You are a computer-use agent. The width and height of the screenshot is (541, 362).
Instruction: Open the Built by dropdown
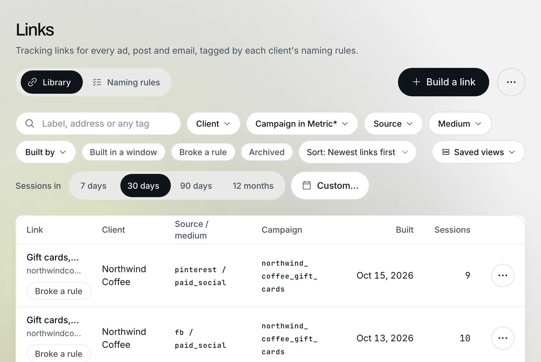46,152
